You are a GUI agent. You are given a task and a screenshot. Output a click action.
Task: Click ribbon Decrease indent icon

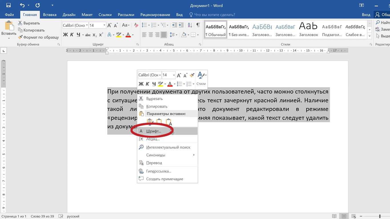point(175,25)
